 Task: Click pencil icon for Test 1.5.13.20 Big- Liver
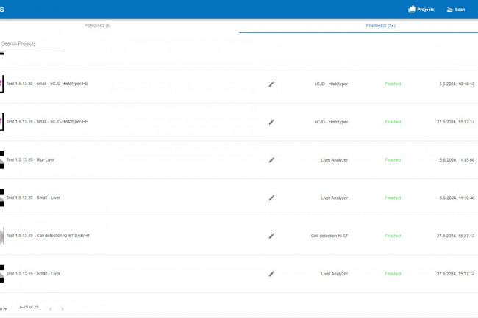(x=271, y=160)
